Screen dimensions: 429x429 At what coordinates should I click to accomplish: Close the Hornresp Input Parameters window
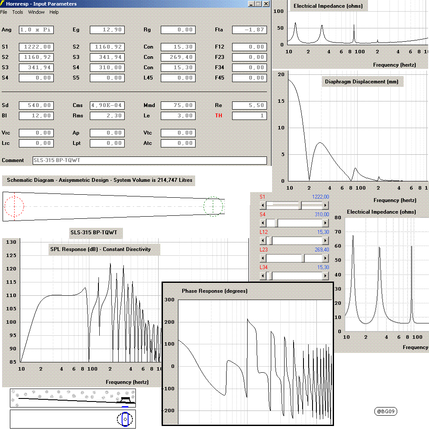266,4
